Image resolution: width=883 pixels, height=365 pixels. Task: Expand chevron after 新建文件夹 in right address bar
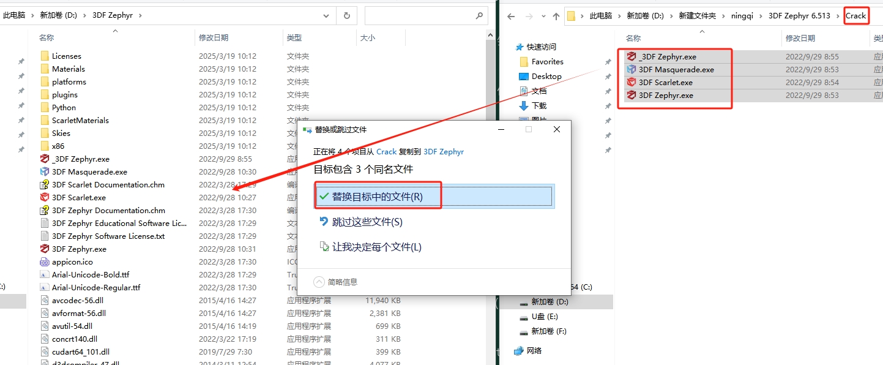(723, 16)
